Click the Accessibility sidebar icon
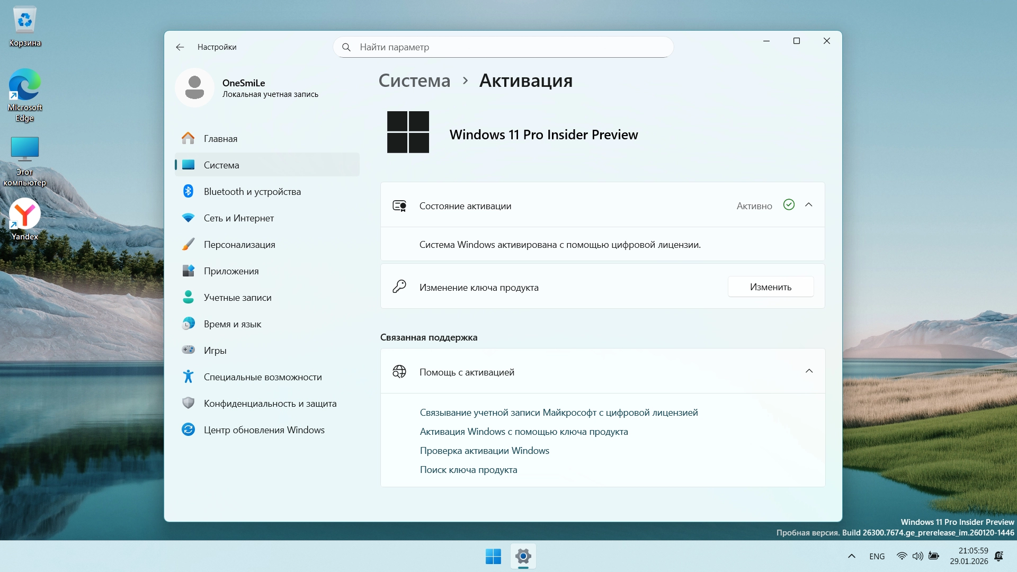This screenshot has height=572, width=1017. click(x=188, y=377)
